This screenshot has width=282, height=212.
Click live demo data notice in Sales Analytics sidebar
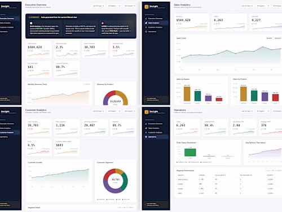click(156, 99)
